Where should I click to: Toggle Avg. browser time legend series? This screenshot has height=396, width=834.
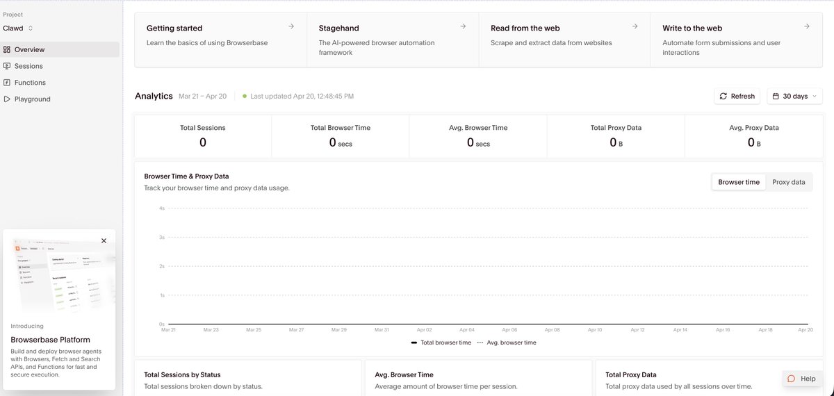507,343
